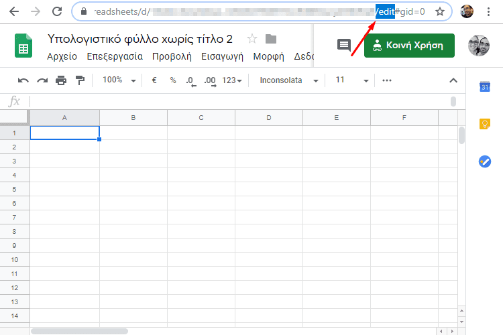This screenshot has width=503, height=335.
Task: Format selection as percent
Action: coord(173,80)
